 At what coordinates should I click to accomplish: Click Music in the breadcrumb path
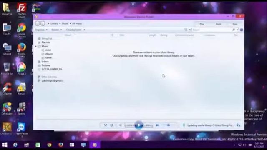(x=65, y=23)
